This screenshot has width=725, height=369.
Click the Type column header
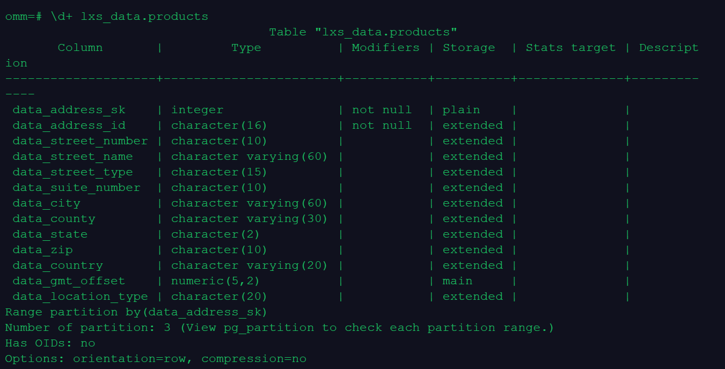[246, 48]
